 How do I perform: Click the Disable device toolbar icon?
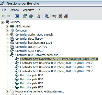tap(66, 16)
